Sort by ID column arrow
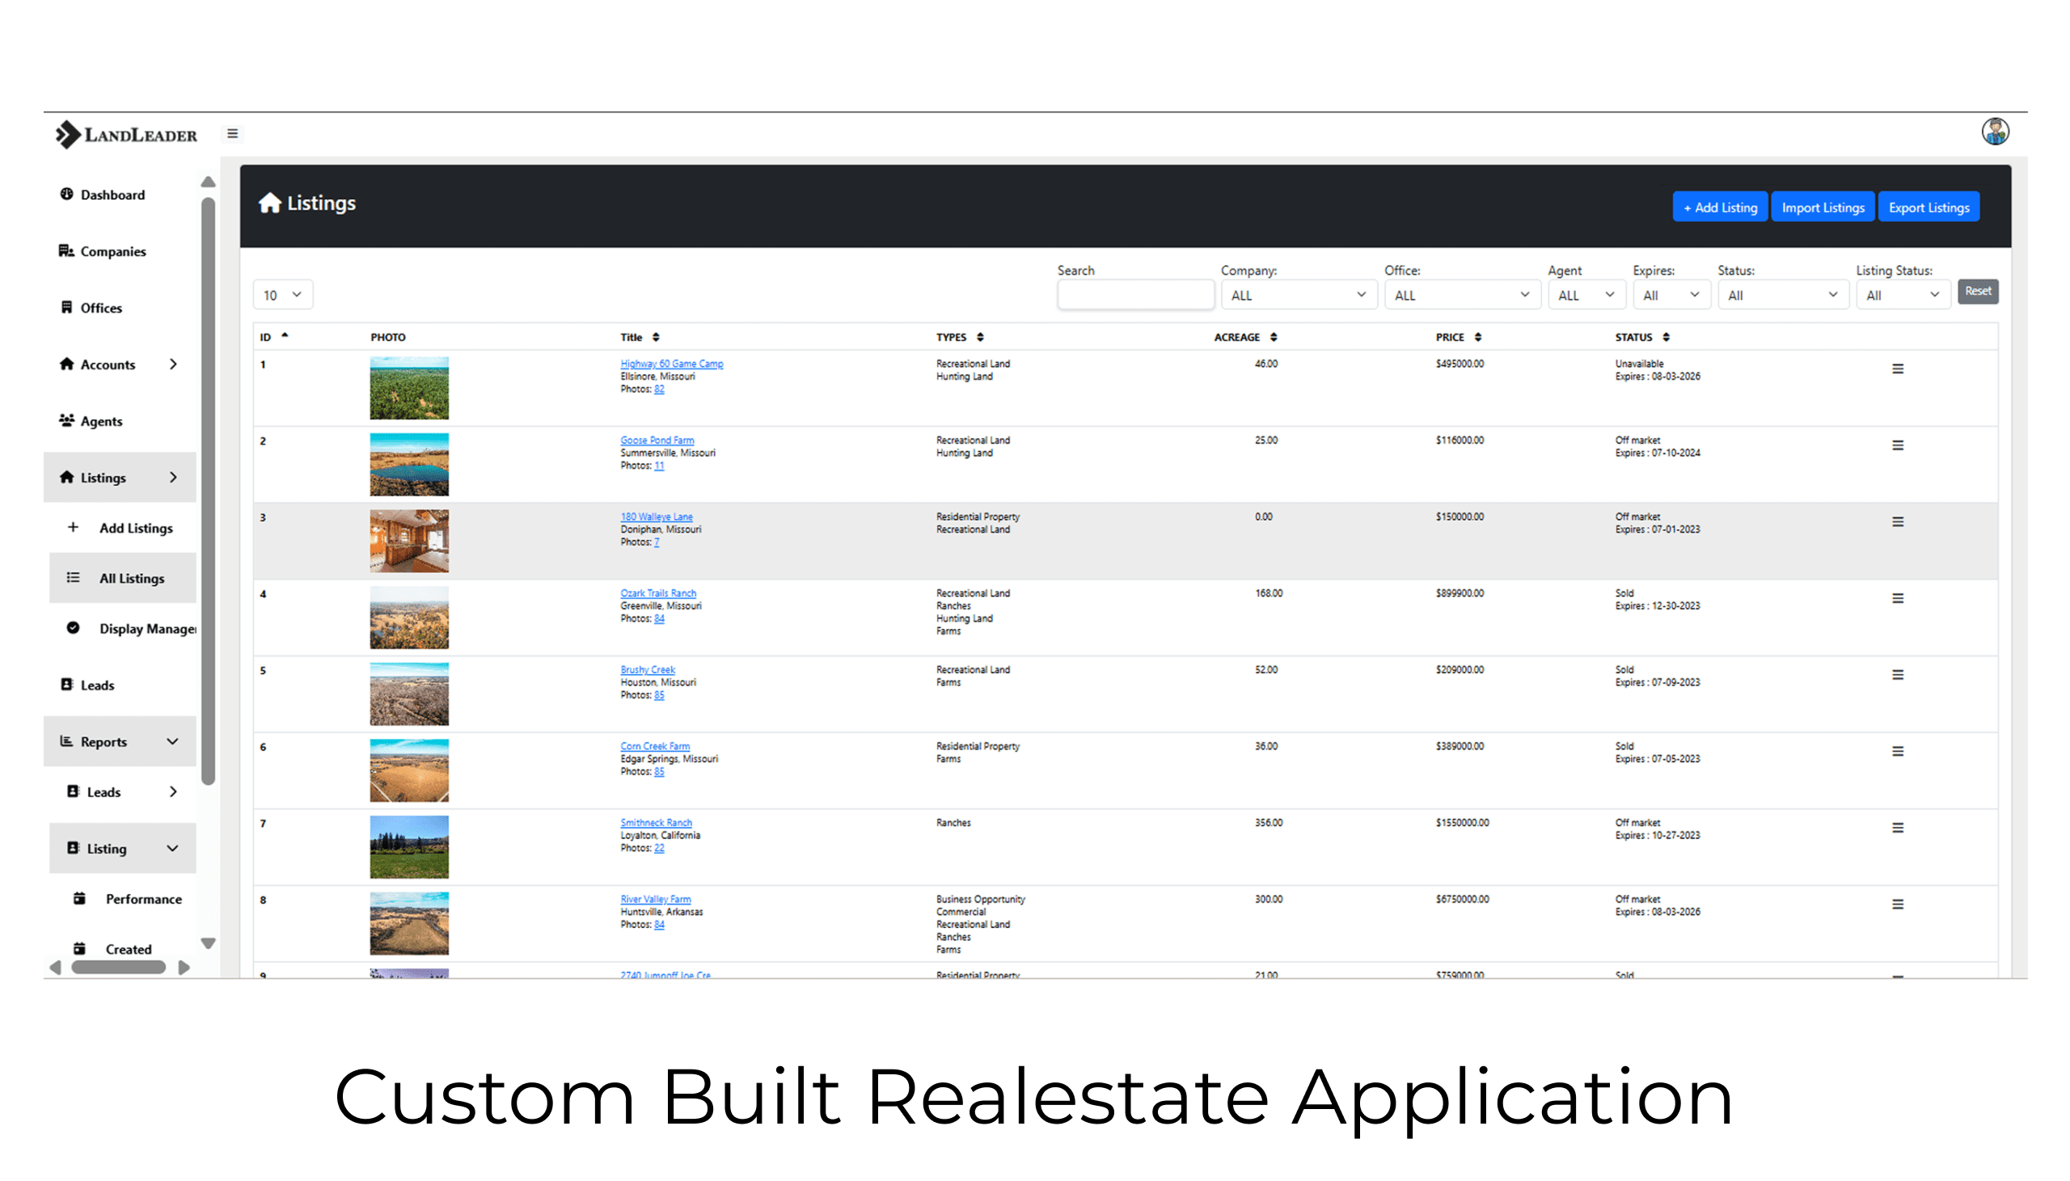The height and width of the screenshot is (1181, 2070). pyautogui.click(x=285, y=335)
